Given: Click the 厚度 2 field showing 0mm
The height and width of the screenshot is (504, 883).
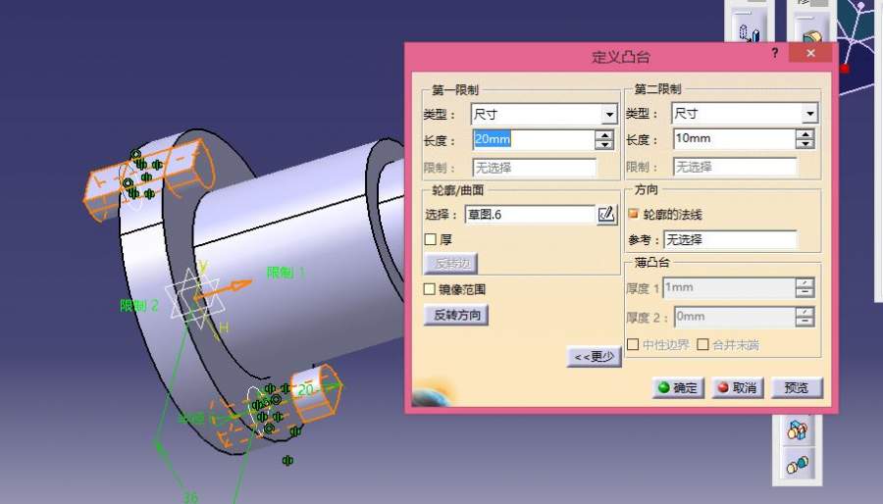Looking at the screenshot, I should tap(735, 318).
